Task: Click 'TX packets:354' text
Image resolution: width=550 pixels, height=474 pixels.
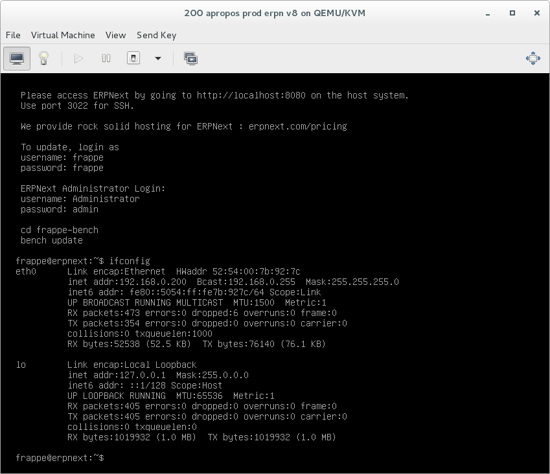Action: (x=104, y=324)
